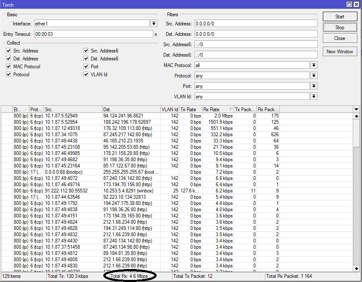Sort by the Dst. column header
Image resolution: width=362 pixels, height=282 pixels.
(131, 110)
